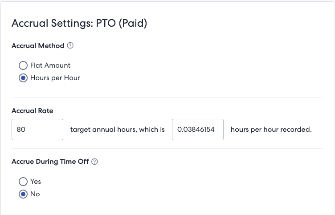Click the Accrual Settings: PTO (Paid) heading

79,23
